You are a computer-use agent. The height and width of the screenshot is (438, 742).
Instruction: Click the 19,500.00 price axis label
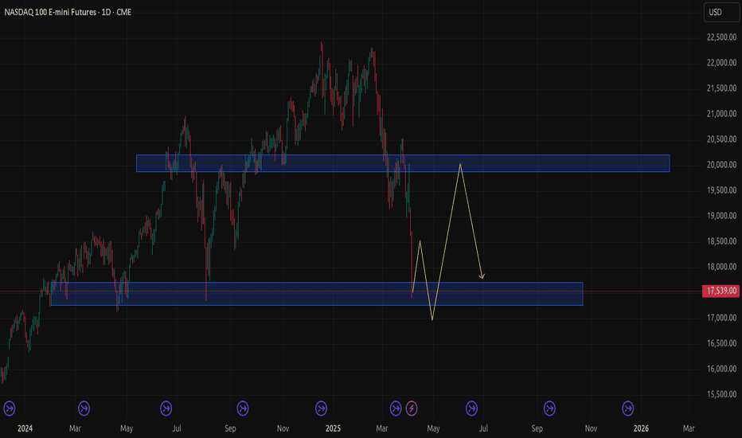[721, 191]
